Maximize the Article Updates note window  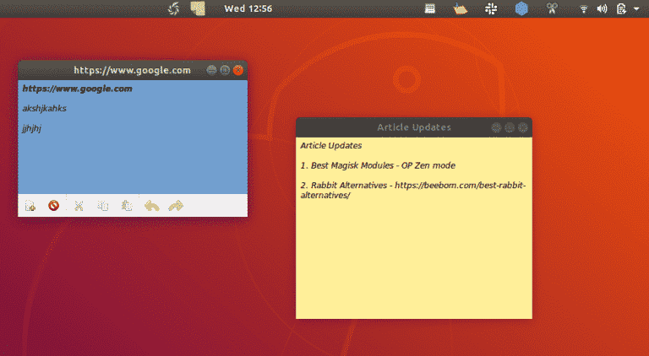click(510, 127)
